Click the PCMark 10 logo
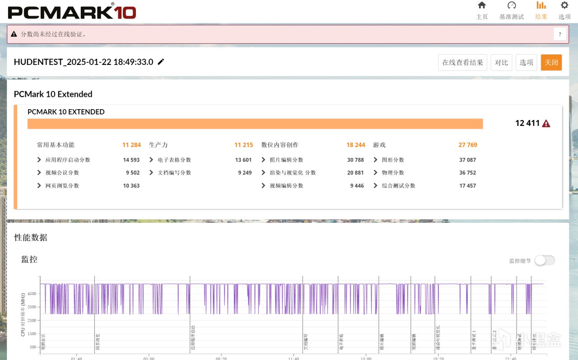Image resolution: width=578 pixels, height=360 pixels. (x=72, y=11)
